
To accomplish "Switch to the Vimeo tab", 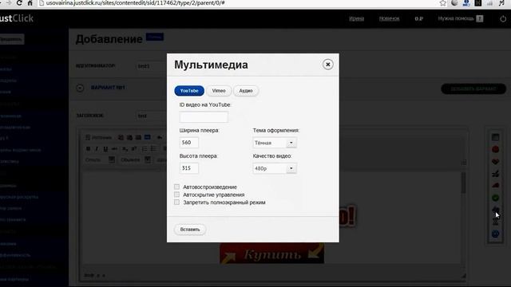I will [219, 91].
